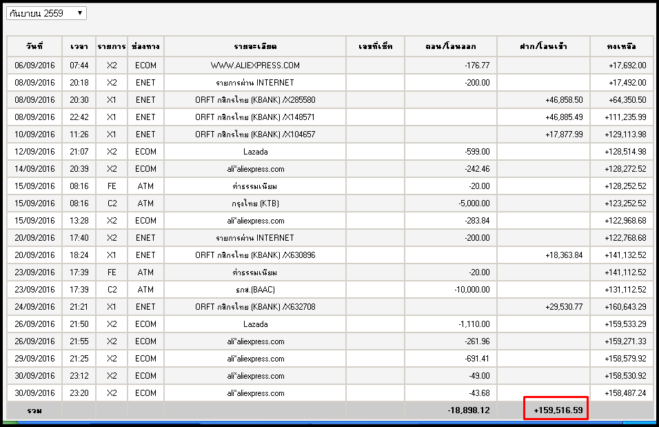Click ORFT KBANK /X104657 detail
The width and height of the screenshot is (659, 427).
click(x=255, y=135)
